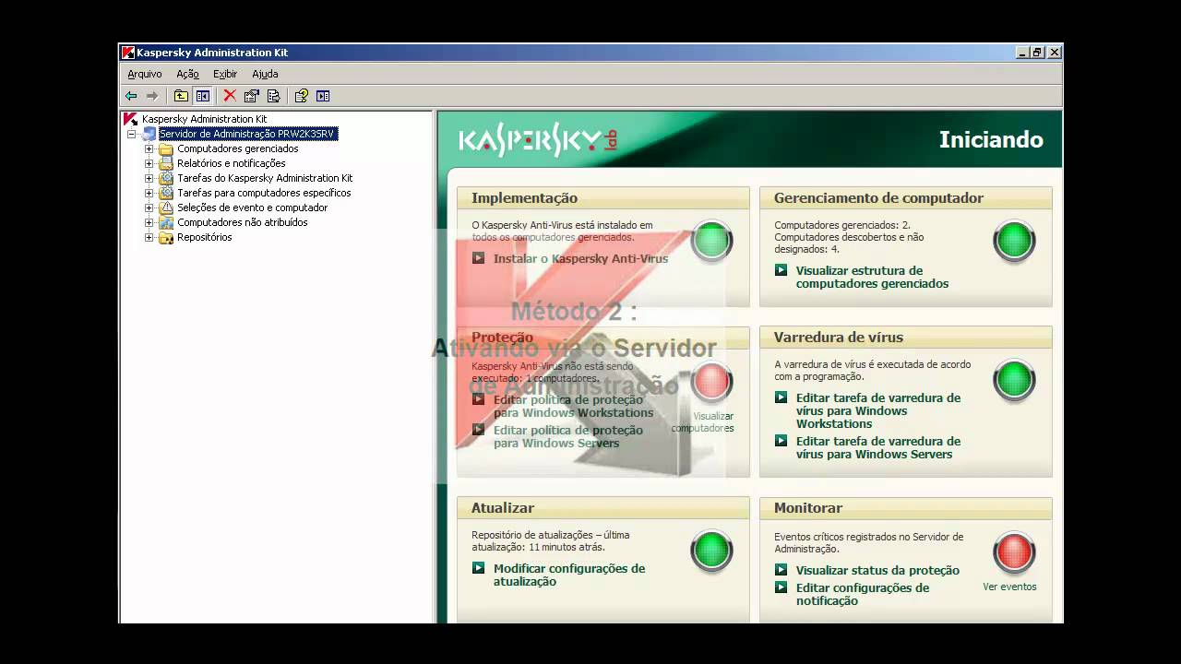Click Editar política de proteção para Windows Workstations
The image size is (1181, 664).
(x=573, y=407)
